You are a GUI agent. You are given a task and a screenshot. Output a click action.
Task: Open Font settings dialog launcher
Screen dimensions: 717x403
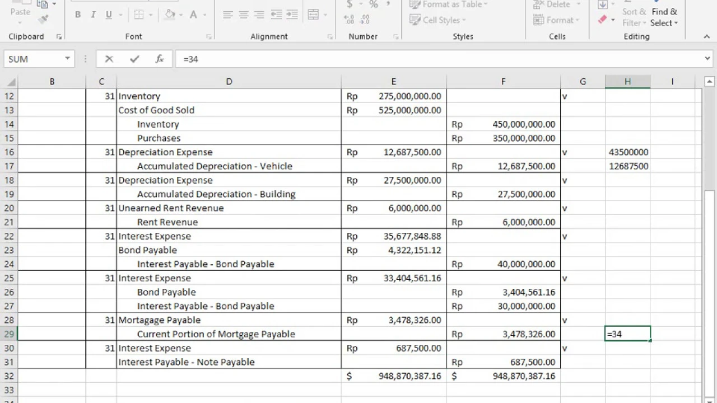(x=209, y=36)
